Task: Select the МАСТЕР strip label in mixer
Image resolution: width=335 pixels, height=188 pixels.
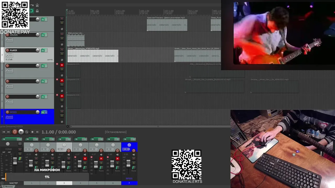Action: 14,183
